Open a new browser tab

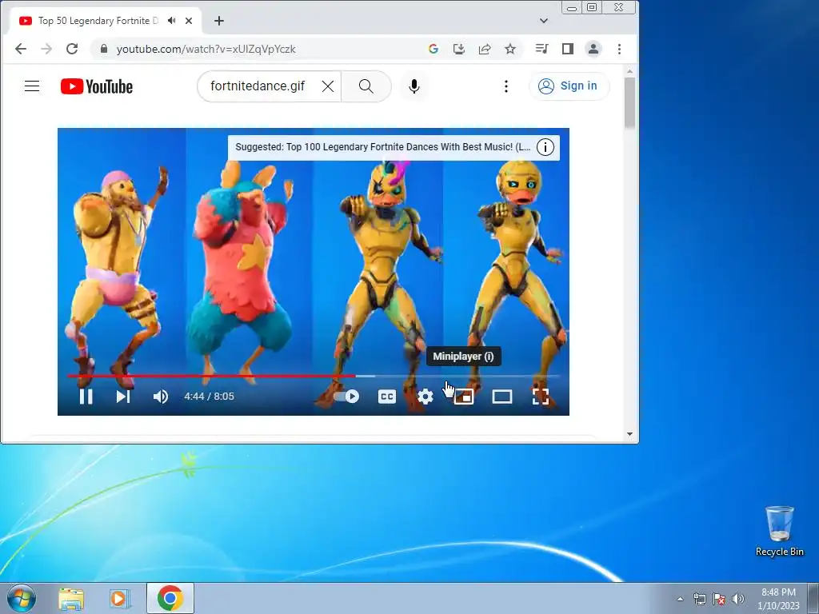point(219,21)
